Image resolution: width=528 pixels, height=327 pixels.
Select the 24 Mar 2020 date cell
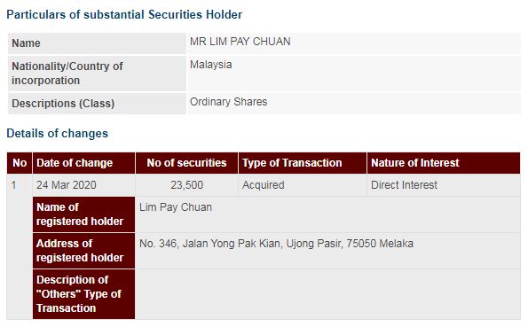[67, 185]
